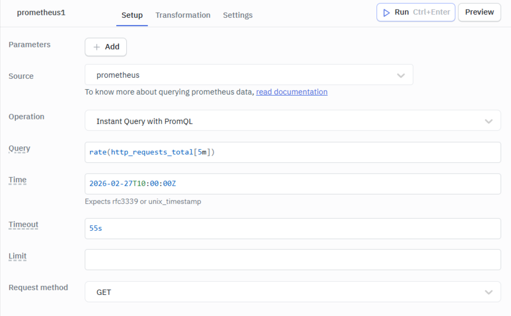This screenshot has height=316, width=511.
Task: Open the read documentation link
Action: click(x=292, y=92)
